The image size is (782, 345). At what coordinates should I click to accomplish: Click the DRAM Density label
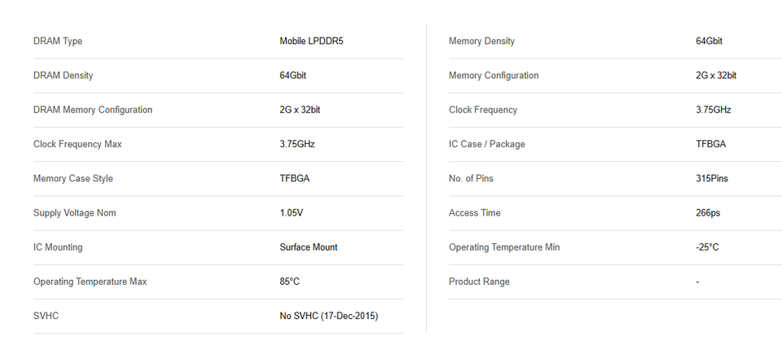pyautogui.click(x=63, y=76)
